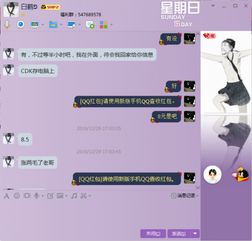252x241 pixels.
Task: Click the 福利群：547689578 signature text
Action: pyautogui.click(x=81, y=15)
